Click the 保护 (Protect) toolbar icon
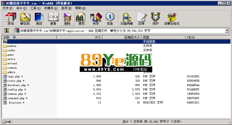Image resolution: width=232 pixels, height=125 pixels. pyautogui.click(x=155, y=19)
